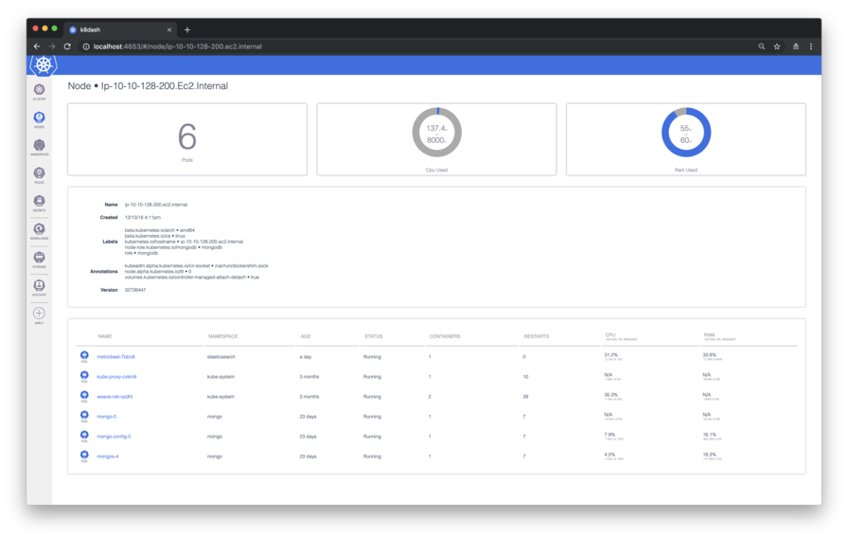Click the Apply plus icon
The width and height of the screenshot is (848, 540).
pyautogui.click(x=39, y=314)
